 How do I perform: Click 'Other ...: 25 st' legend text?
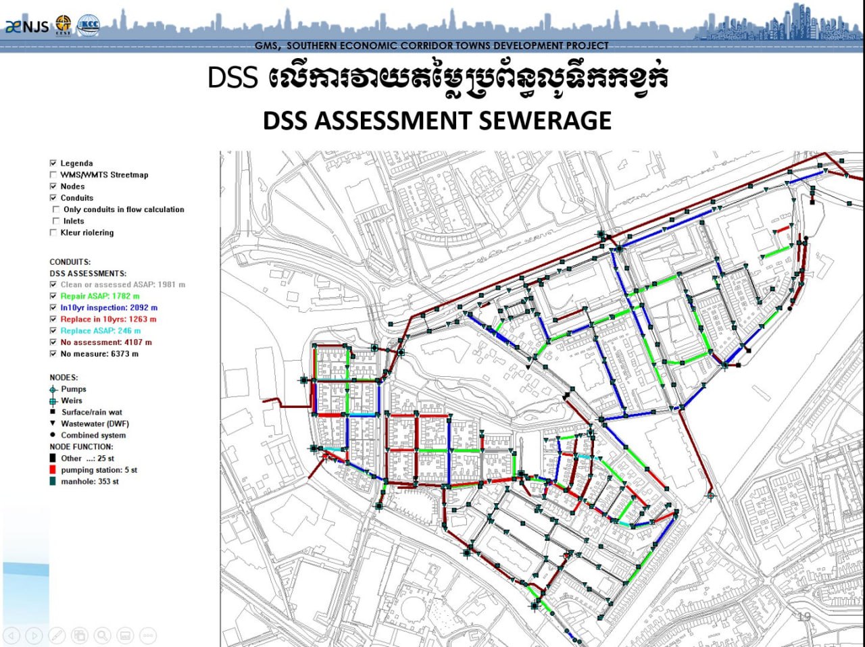coord(88,458)
